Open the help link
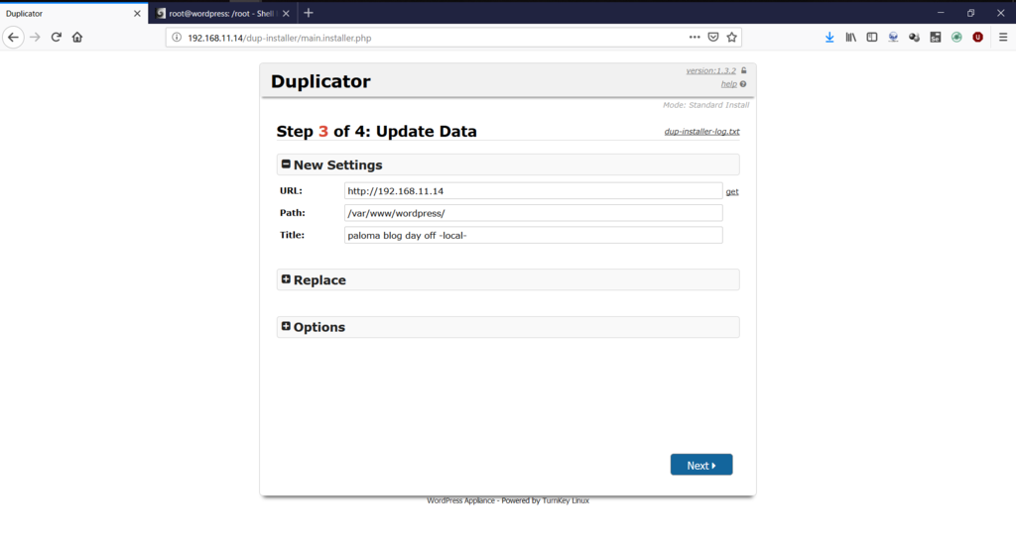This screenshot has height=546, width=1016. click(728, 84)
